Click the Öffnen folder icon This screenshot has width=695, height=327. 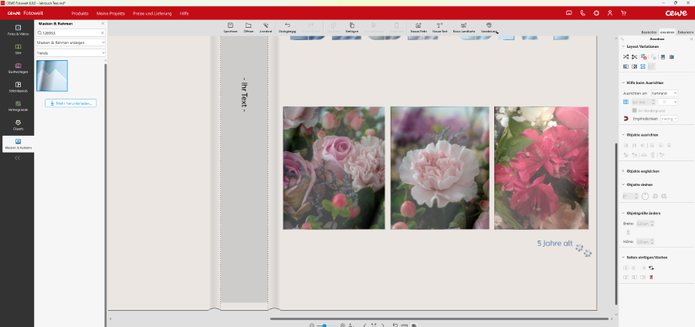(248, 25)
